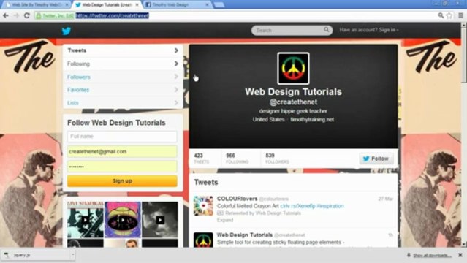Select Tweets in the profile menu

[x=123, y=50]
